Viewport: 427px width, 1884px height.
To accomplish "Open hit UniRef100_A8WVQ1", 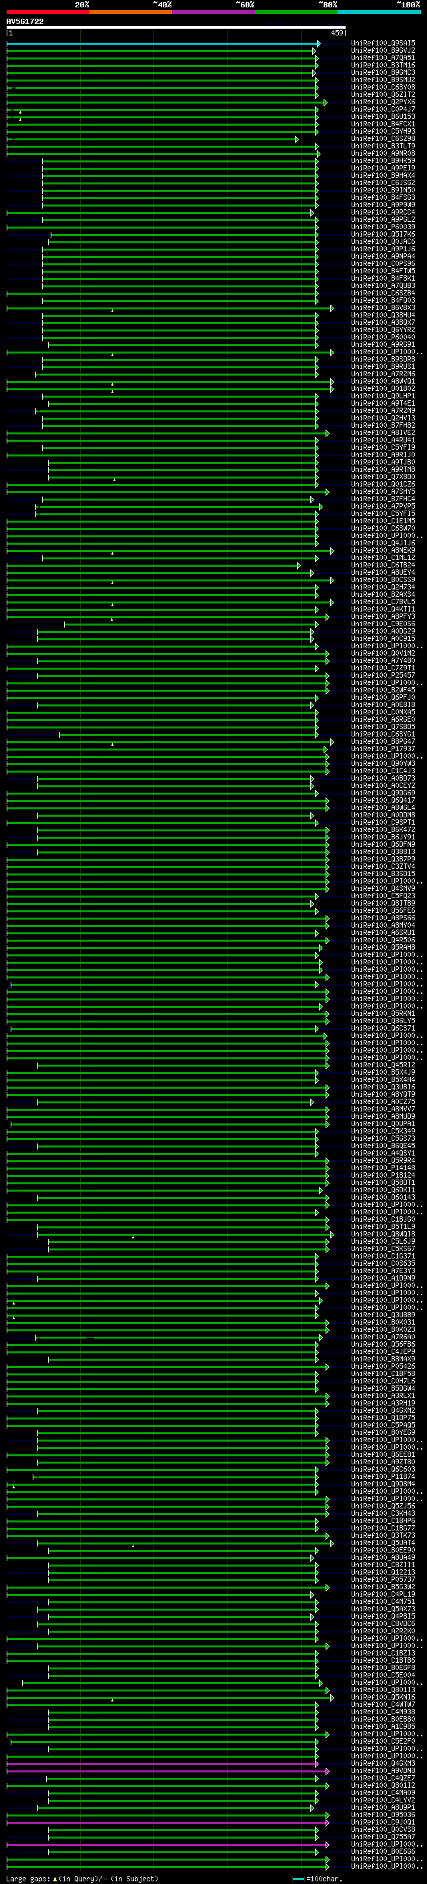I will (x=382, y=381).
